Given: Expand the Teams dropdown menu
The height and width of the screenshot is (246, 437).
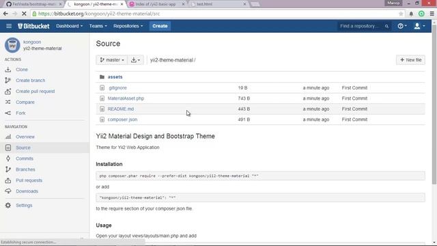Looking at the screenshot, I should (x=98, y=26).
